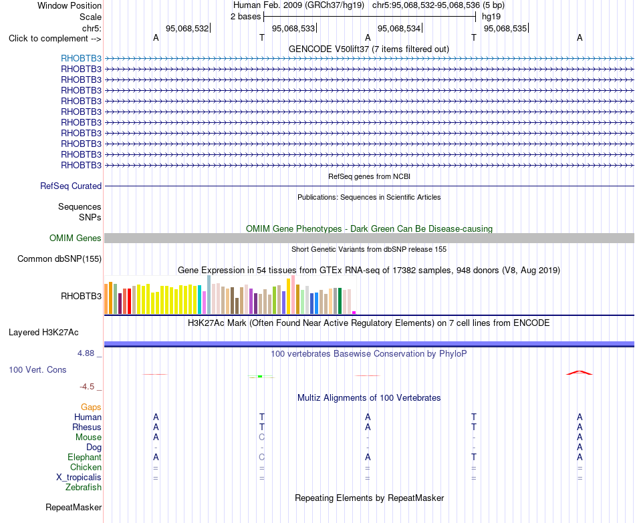
Task: Click the 95,068,532 position marker
Action: pos(188,28)
